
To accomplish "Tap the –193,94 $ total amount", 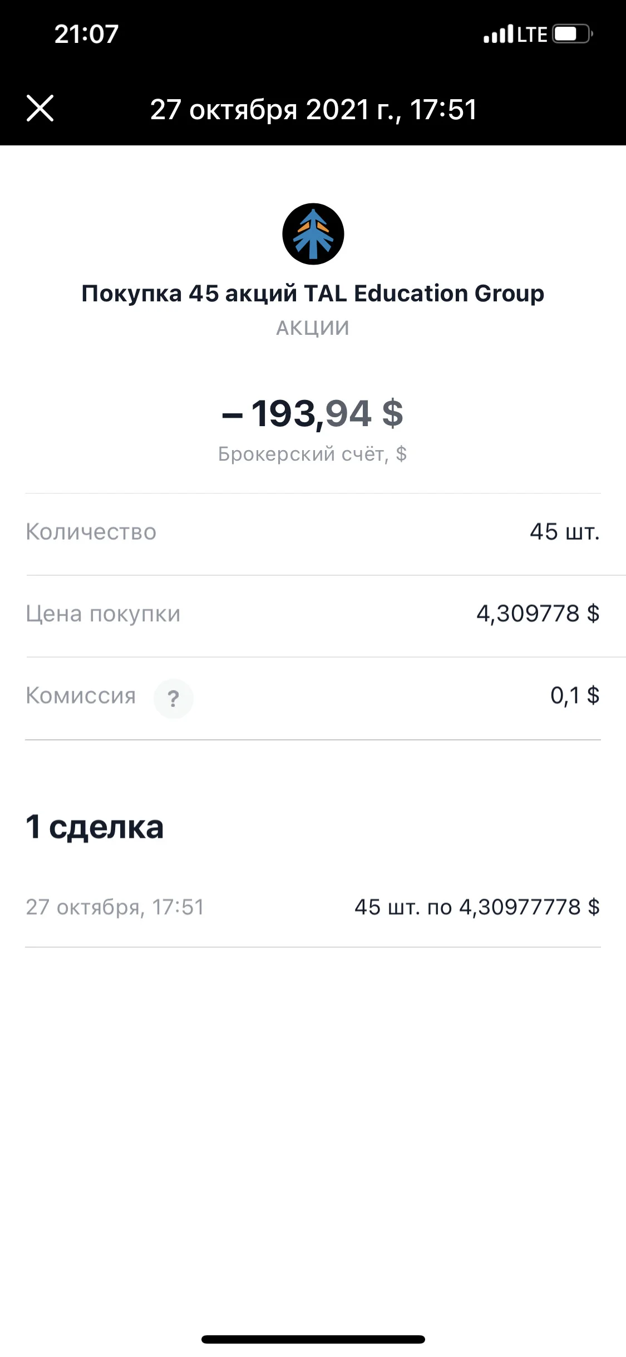I will click(x=313, y=414).
